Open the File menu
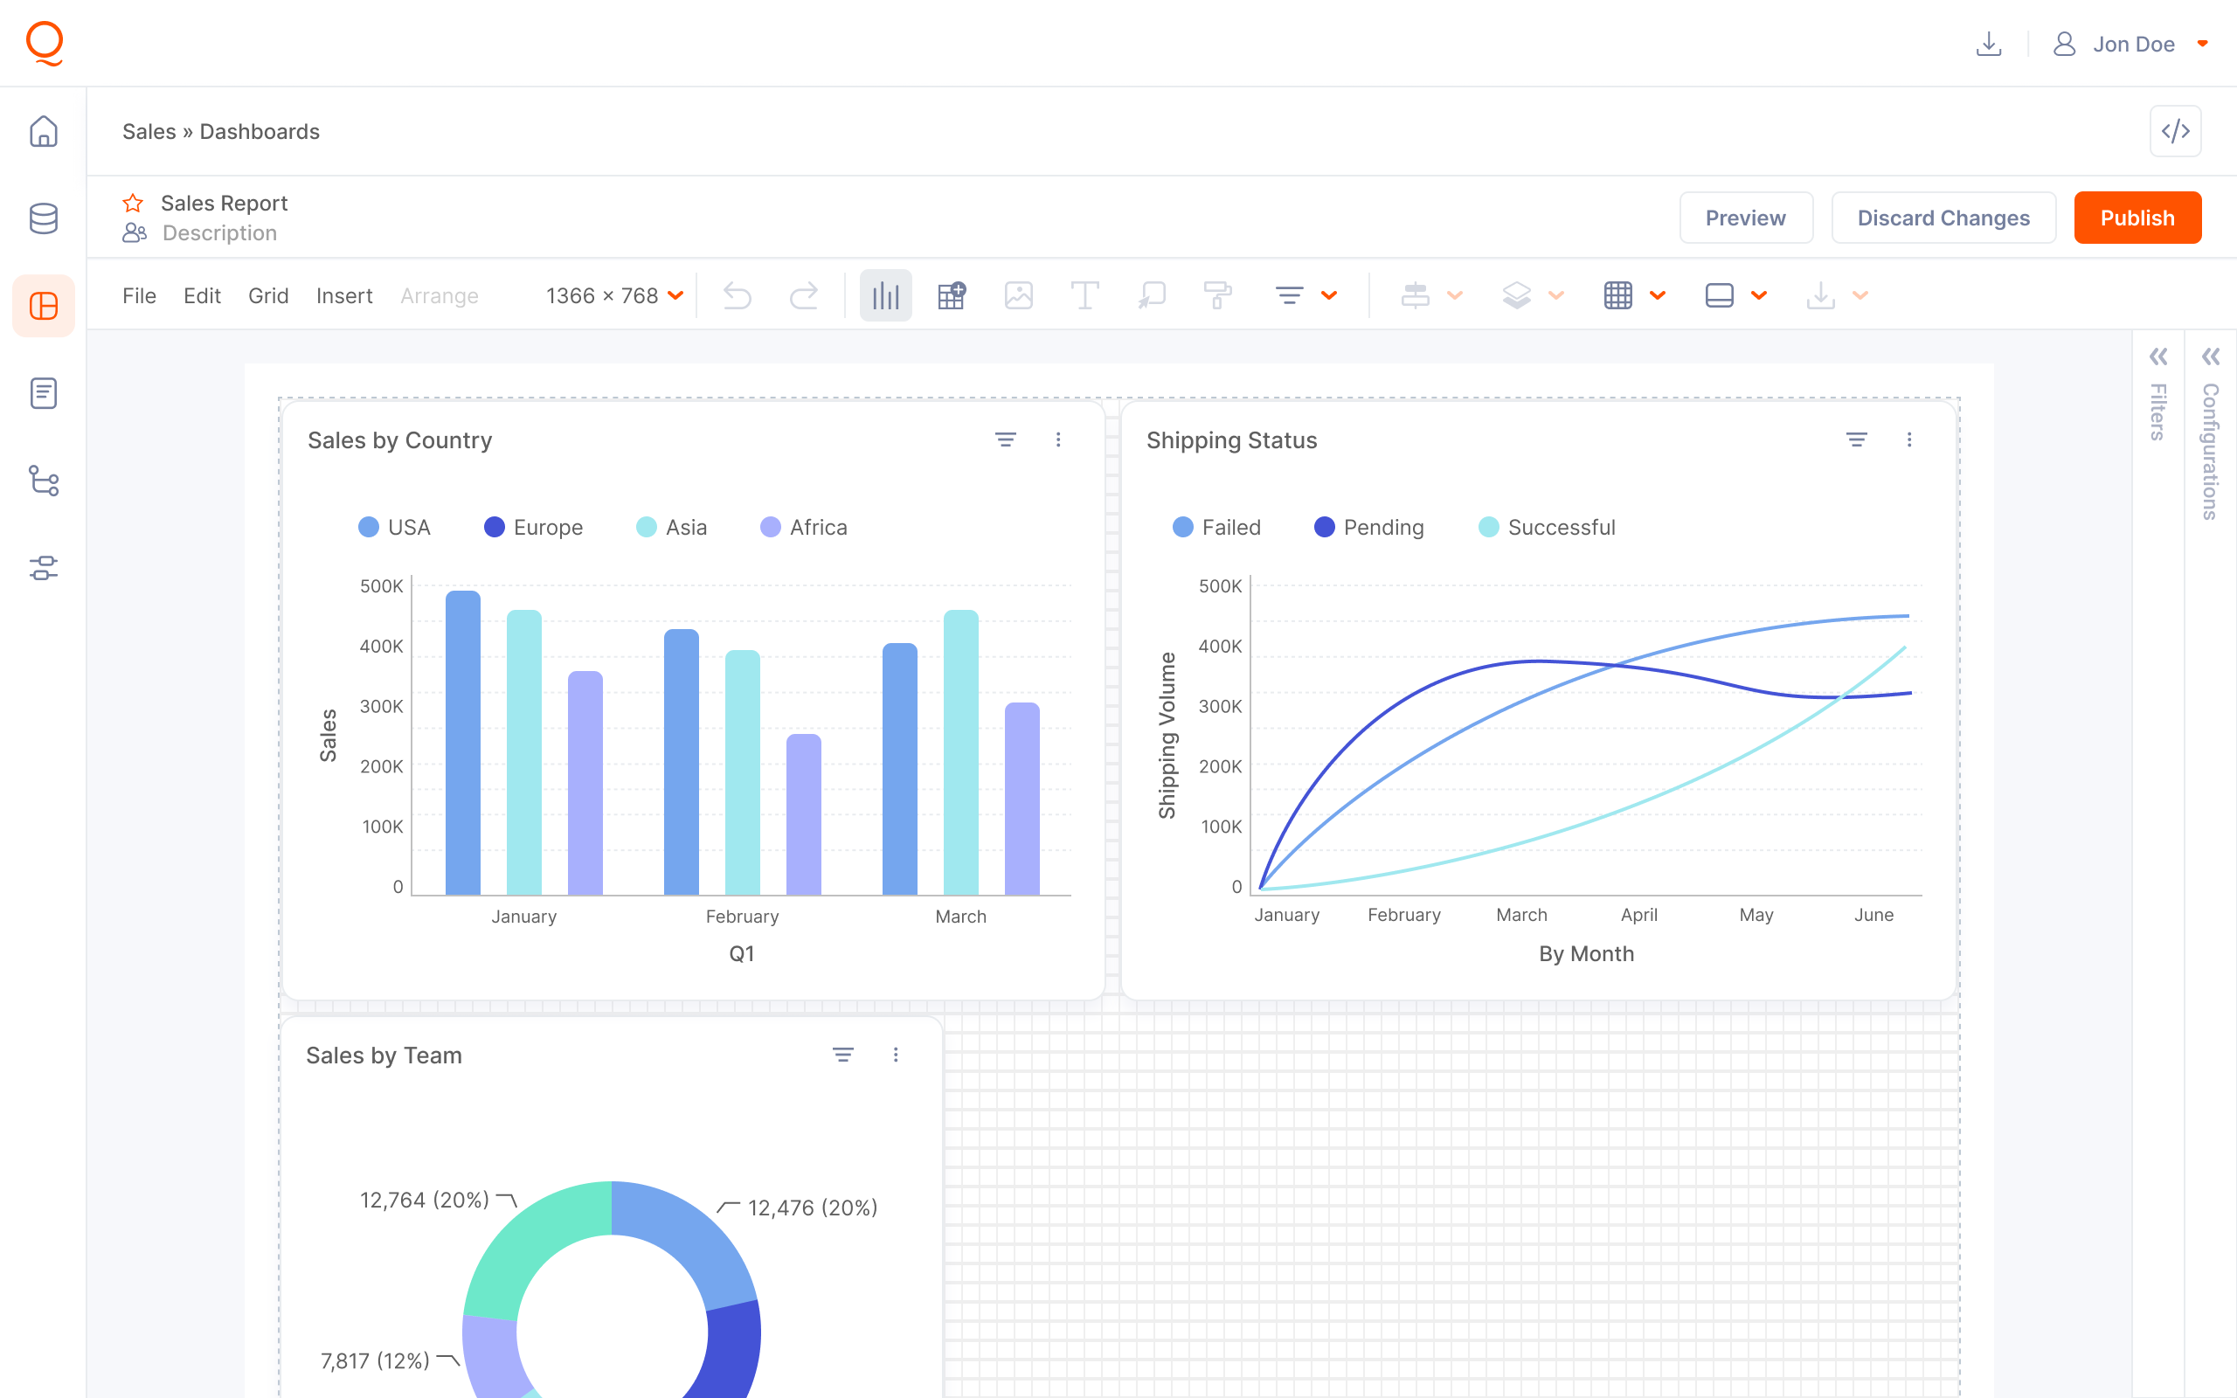 coord(139,296)
